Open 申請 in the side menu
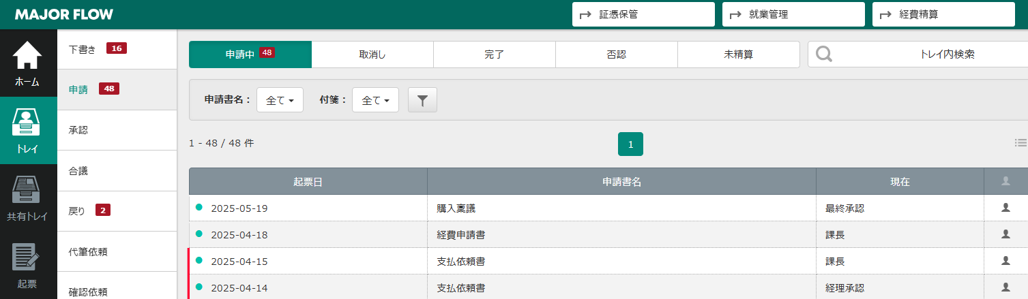The width and height of the screenshot is (1028, 299). click(x=117, y=89)
